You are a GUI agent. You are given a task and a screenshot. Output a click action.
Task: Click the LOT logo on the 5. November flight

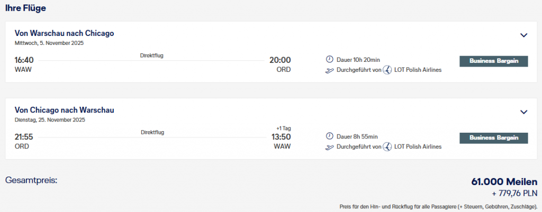coord(387,70)
